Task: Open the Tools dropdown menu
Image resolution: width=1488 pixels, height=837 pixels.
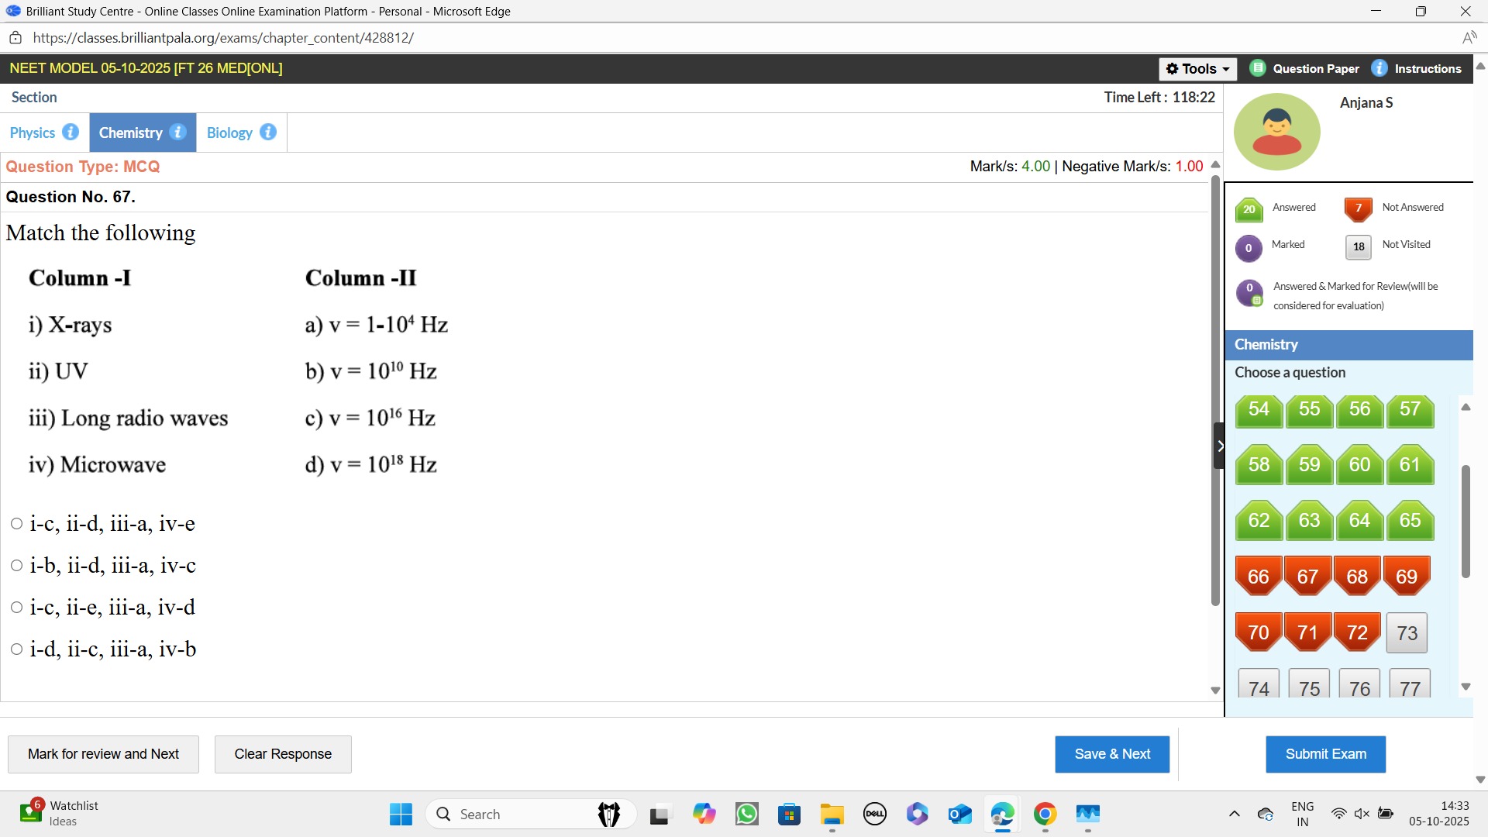Action: pos(1197,69)
